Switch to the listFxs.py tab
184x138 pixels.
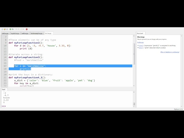click(x=6, y=33)
